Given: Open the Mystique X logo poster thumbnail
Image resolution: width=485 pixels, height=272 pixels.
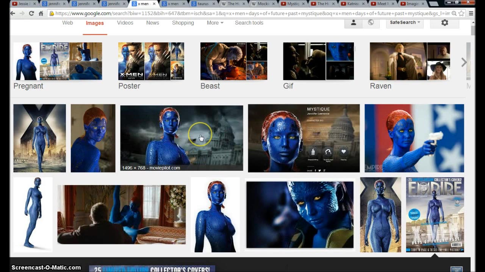Looking at the screenshot, I should pos(39,138).
